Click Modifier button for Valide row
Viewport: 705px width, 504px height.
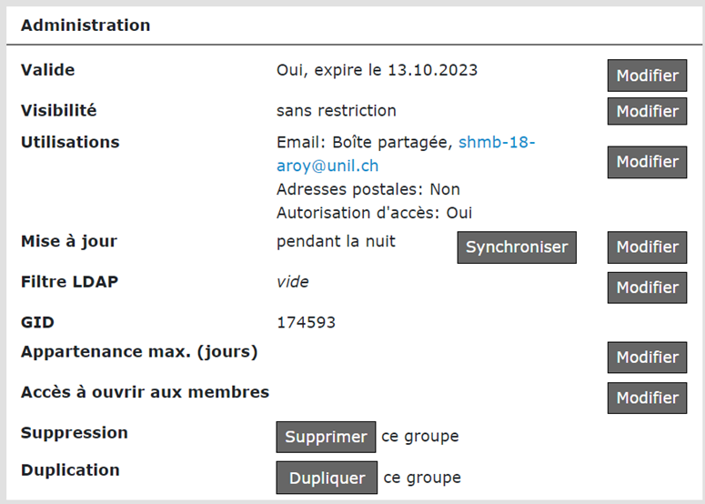tap(647, 76)
